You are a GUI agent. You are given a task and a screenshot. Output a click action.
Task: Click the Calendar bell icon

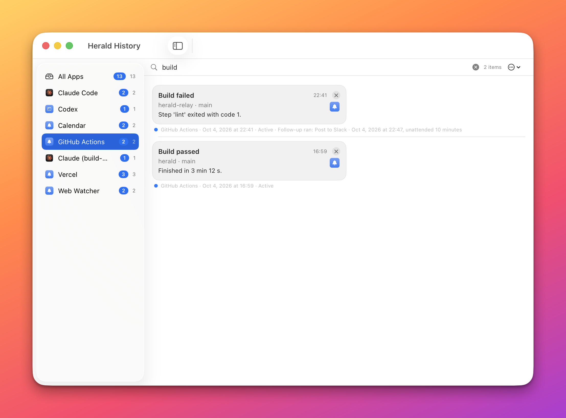[49, 125]
